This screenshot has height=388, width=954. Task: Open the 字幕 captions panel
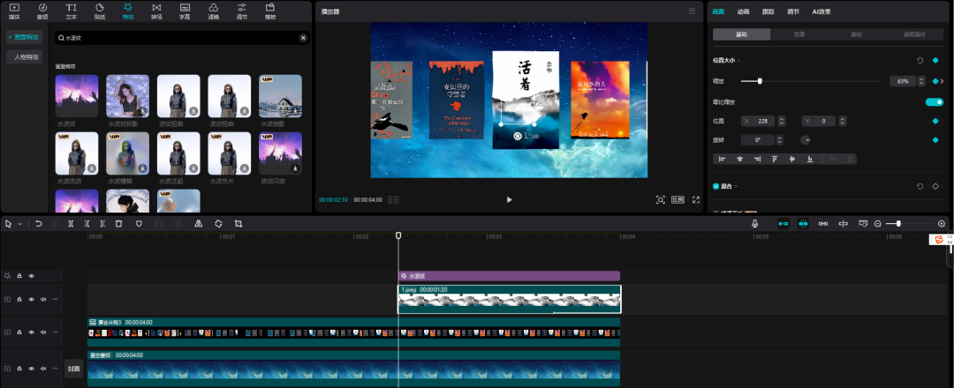(x=185, y=11)
